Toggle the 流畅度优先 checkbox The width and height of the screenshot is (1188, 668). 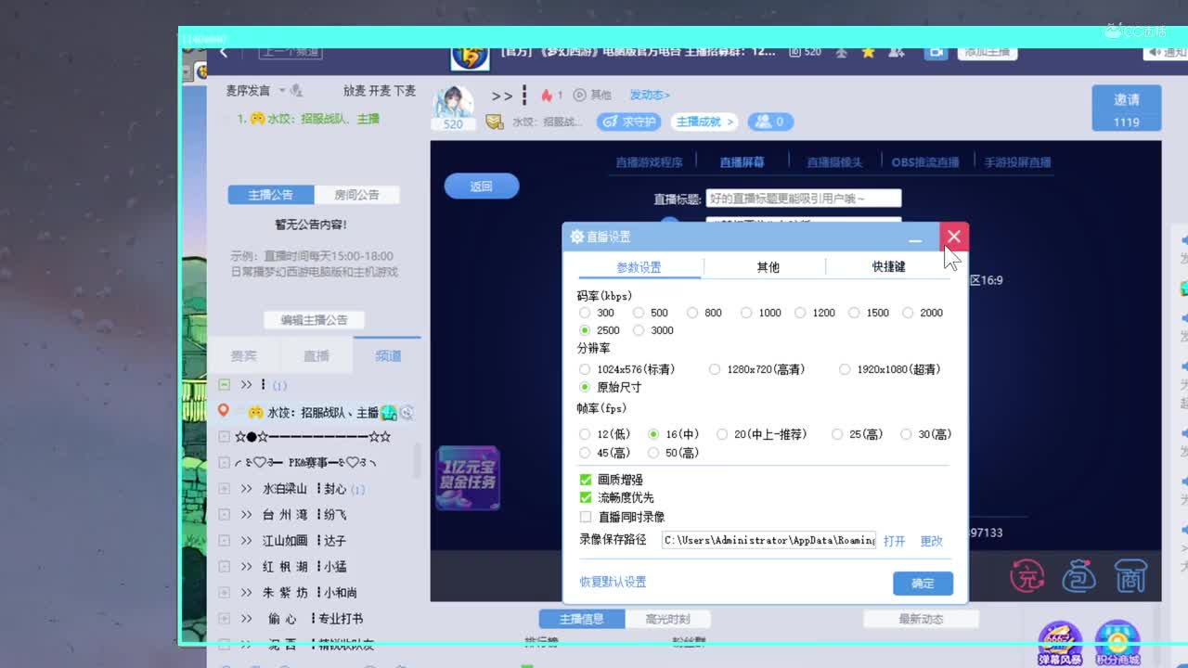click(x=586, y=498)
